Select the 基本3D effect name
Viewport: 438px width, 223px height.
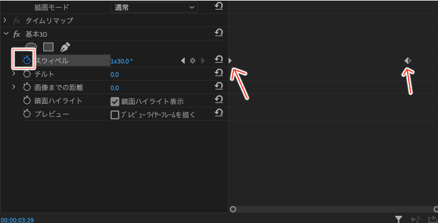pyautogui.click(x=36, y=34)
